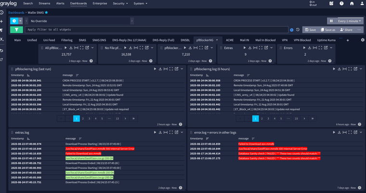Open the Extras widget actions chevron

[x=272, y=48]
